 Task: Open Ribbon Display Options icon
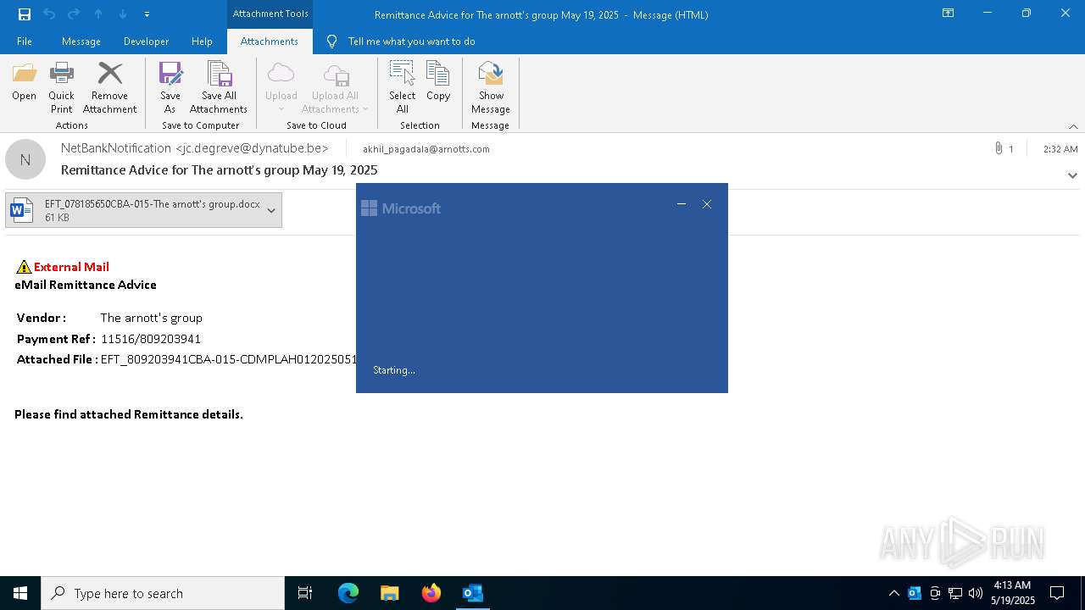point(949,14)
